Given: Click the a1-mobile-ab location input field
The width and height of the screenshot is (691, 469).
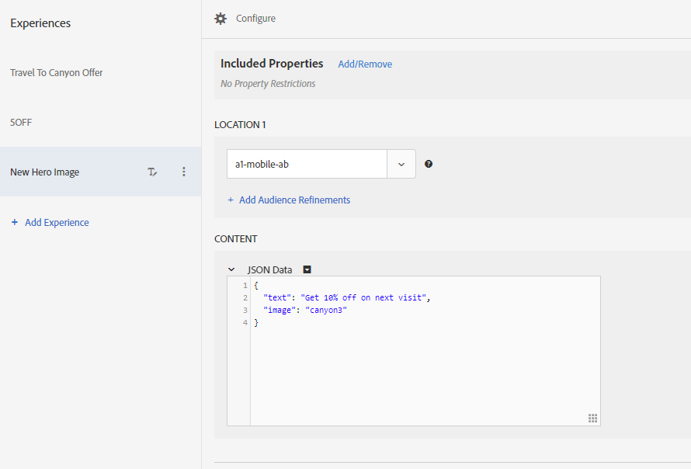Looking at the screenshot, I should click(307, 164).
